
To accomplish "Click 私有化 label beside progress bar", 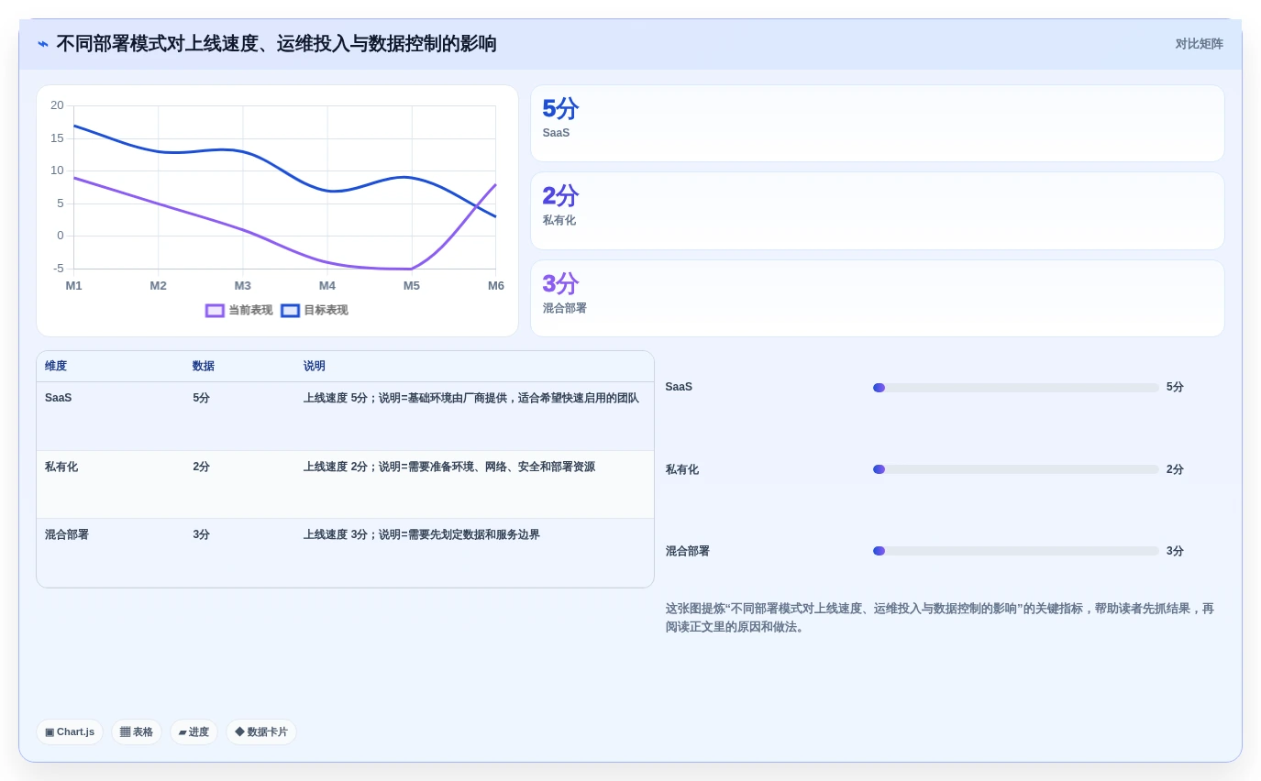I will click(682, 469).
